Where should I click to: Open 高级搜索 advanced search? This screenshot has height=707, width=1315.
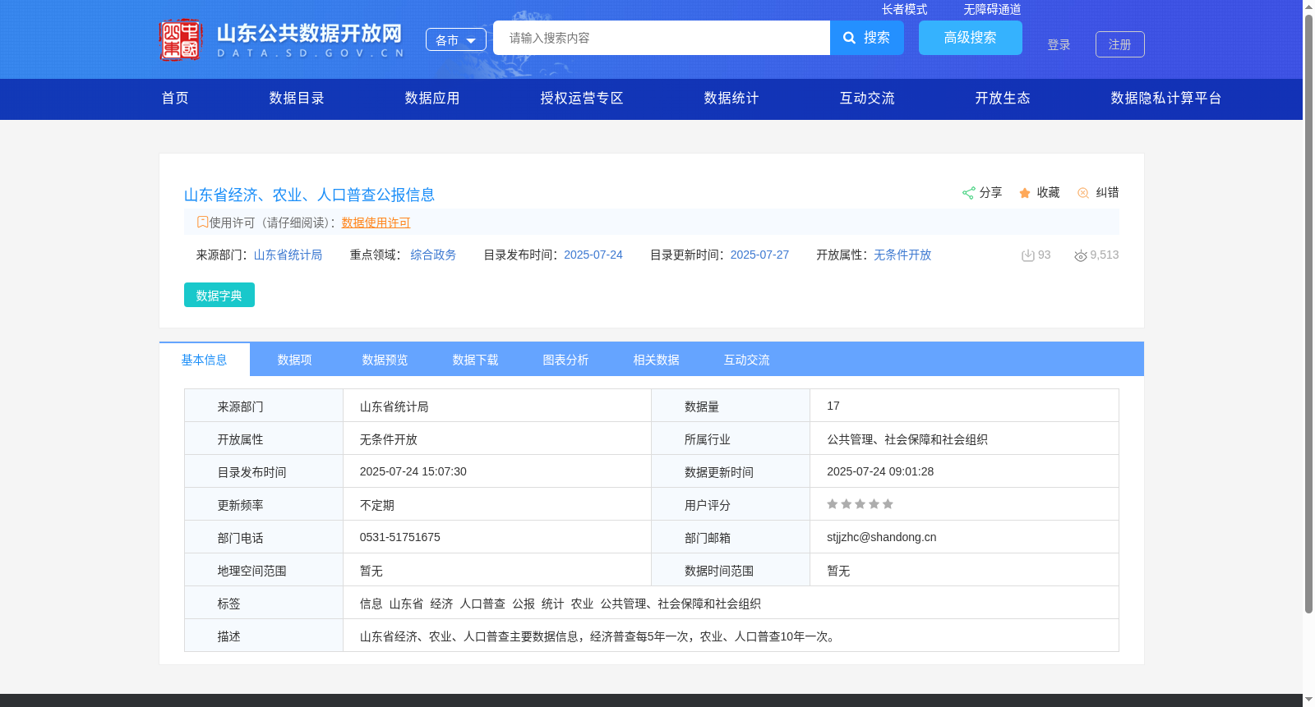tap(971, 38)
